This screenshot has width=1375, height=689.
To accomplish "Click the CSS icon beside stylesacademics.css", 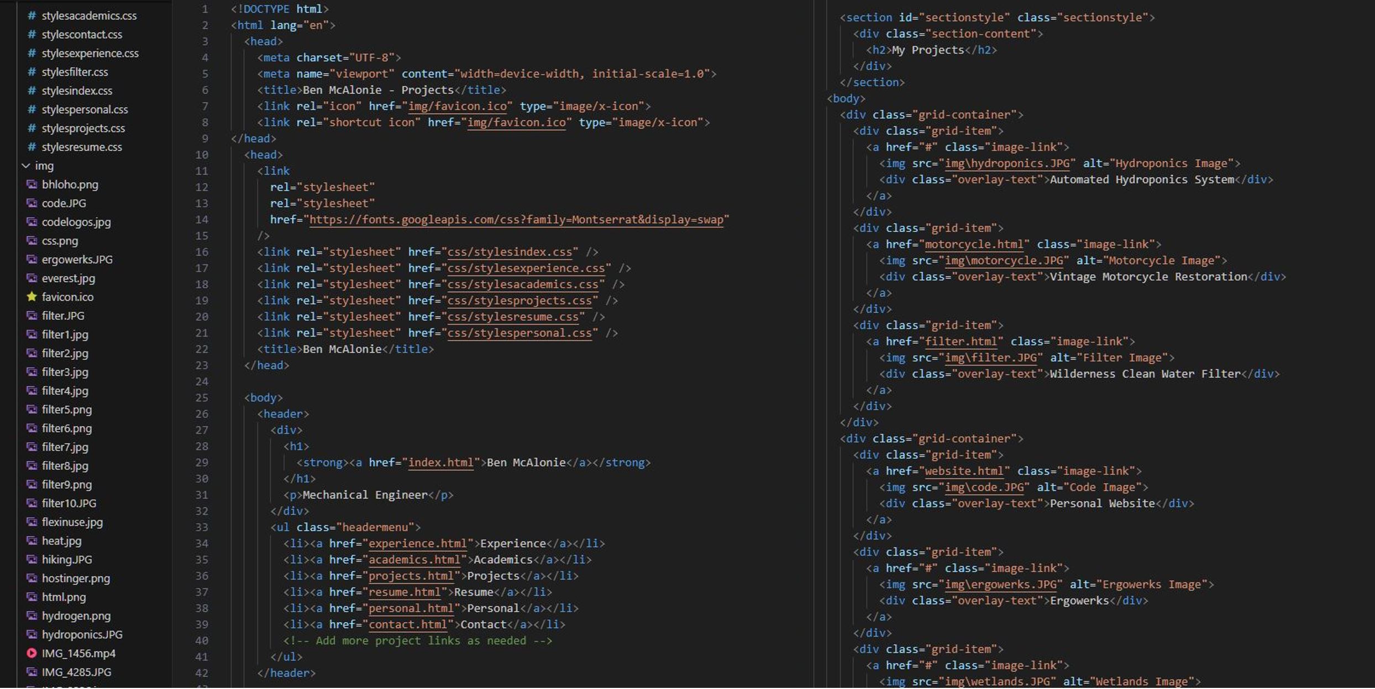I will 32,15.
